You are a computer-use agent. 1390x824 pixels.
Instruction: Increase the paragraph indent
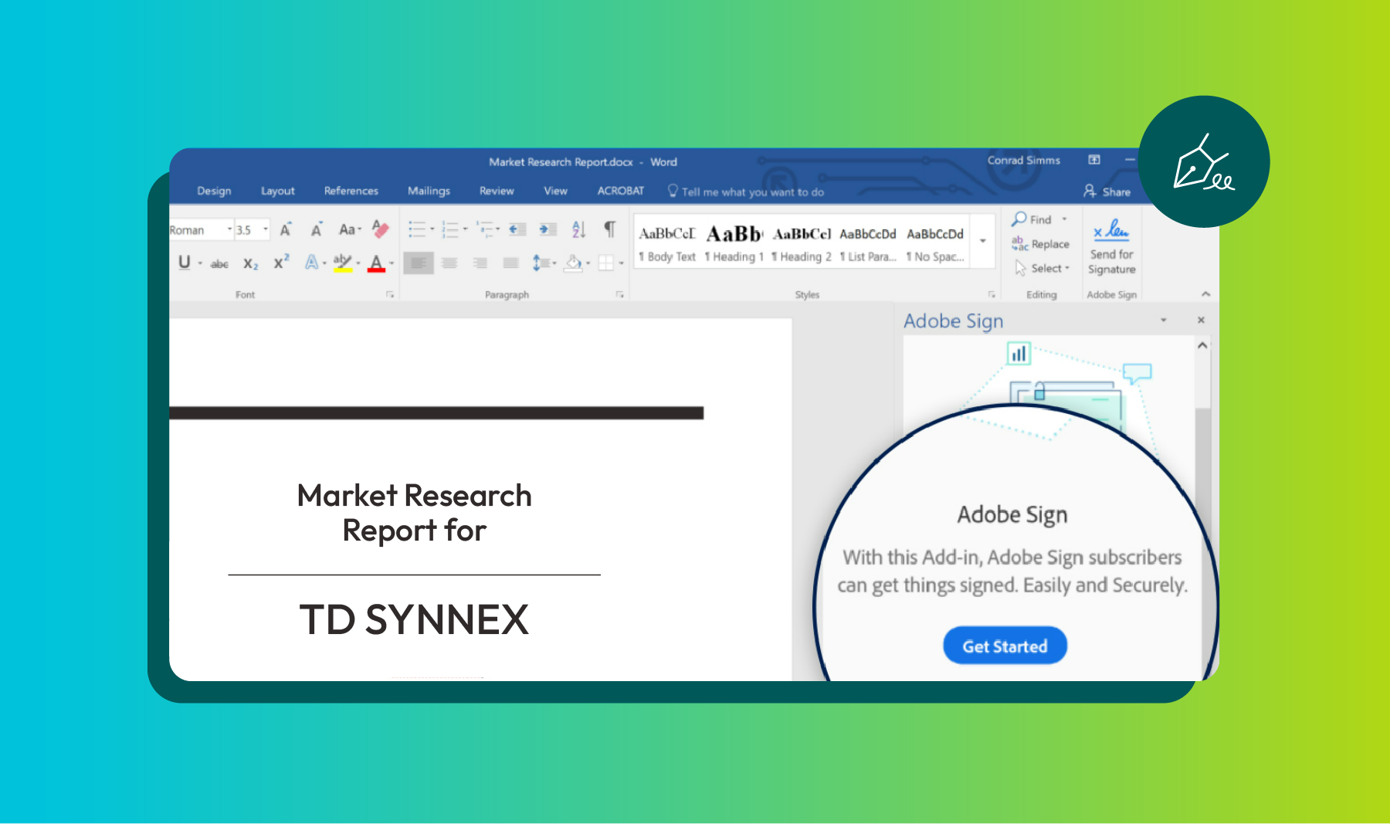pyautogui.click(x=548, y=229)
